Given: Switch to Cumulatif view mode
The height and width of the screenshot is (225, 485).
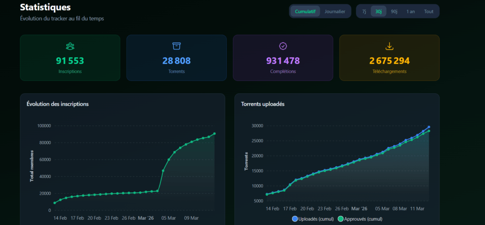Looking at the screenshot, I should tap(305, 11).
